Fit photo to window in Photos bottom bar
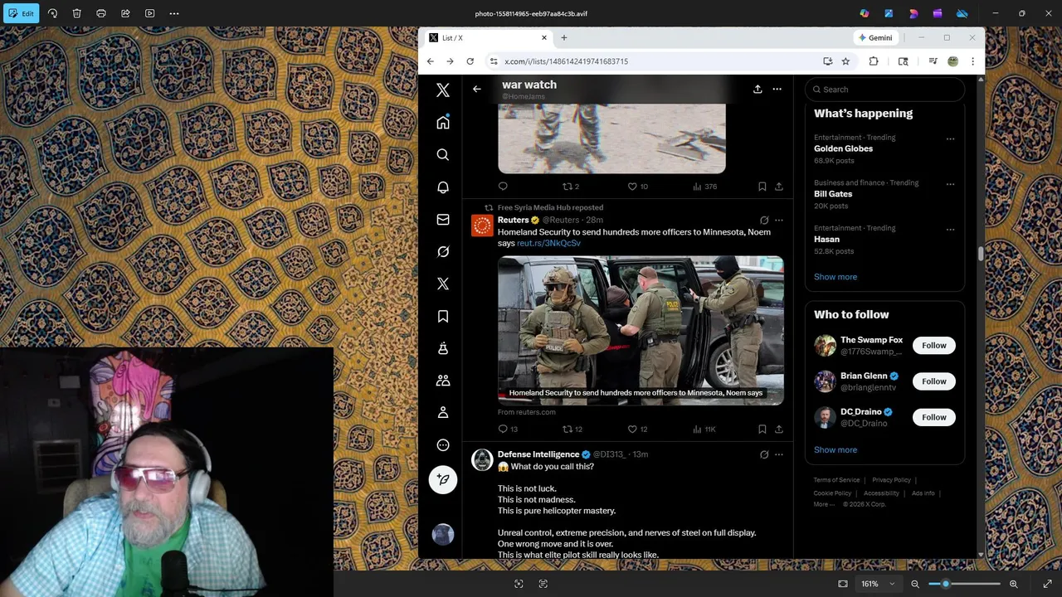The width and height of the screenshot is (1062, 597). click(x=843, y=584)
